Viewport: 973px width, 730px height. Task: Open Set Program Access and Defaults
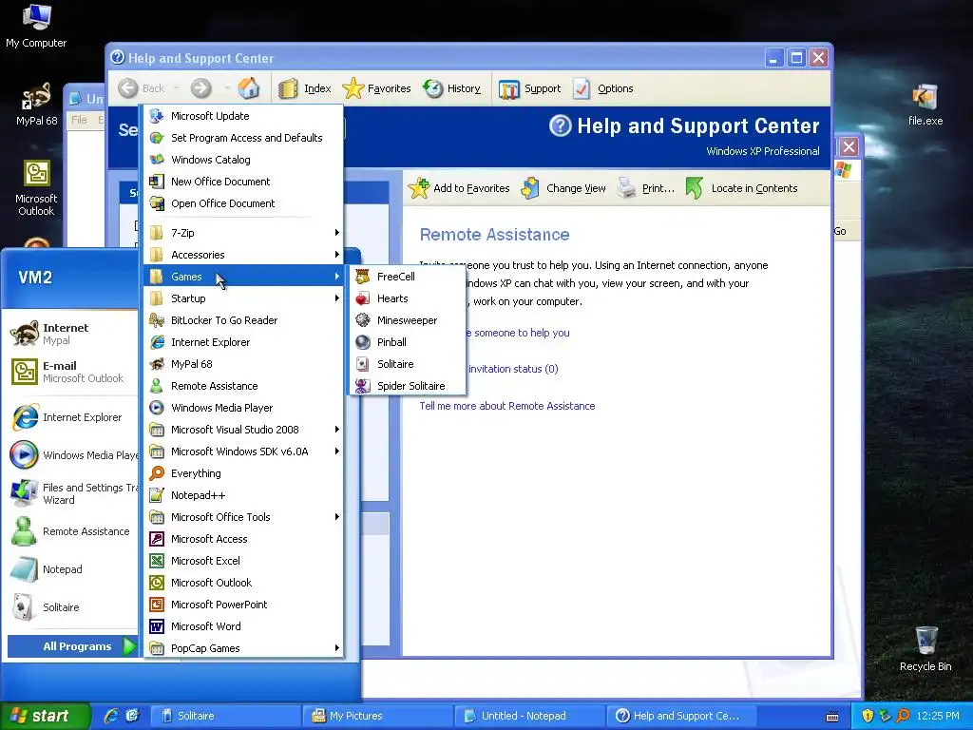(x=244, y=138)
